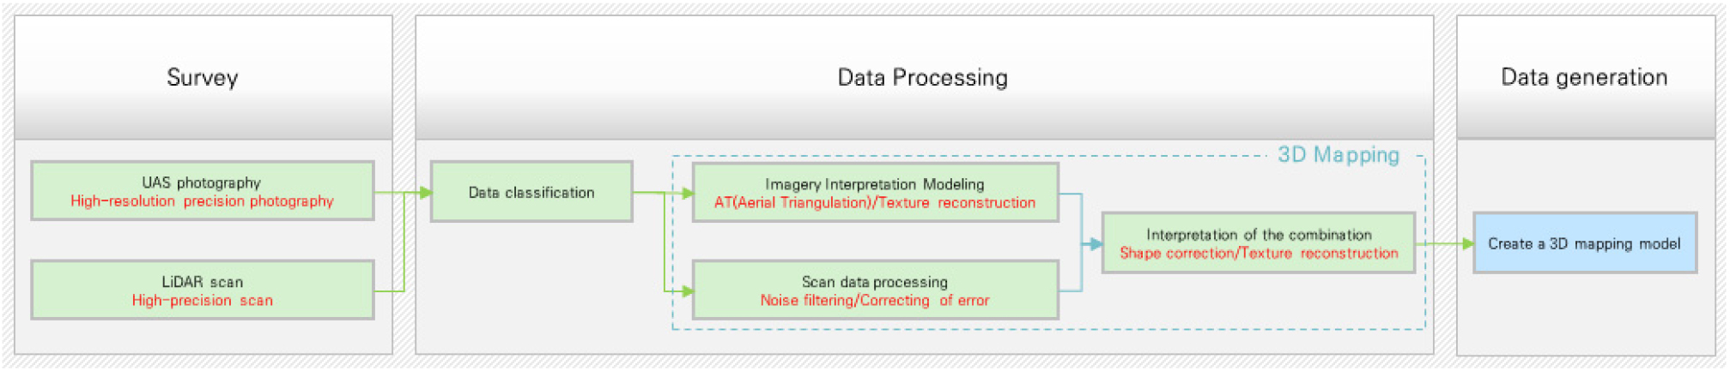Click the red High-resolution precision photography text

tap(202, 201)
